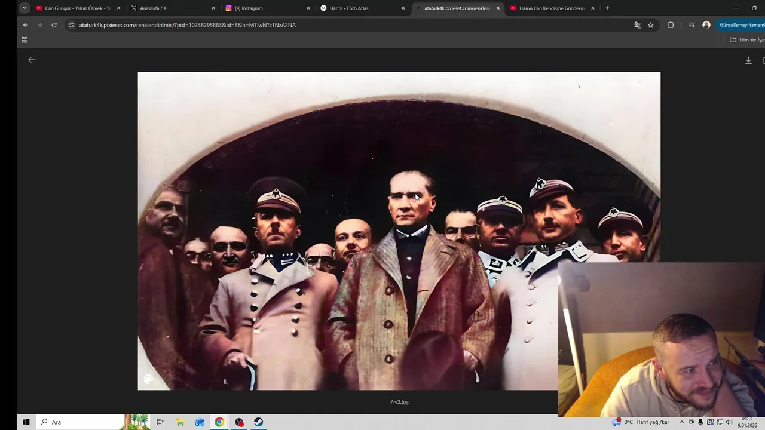This screenshot has width=765, height=430.
Task: Open the volume speaker icon in tray
Action: pos(729,422)
